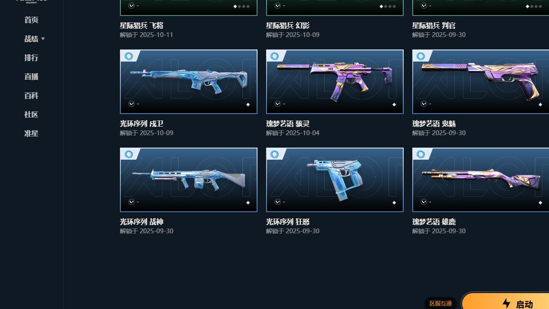
Task: Open the 准星 sidebar entry
Action: [x=31, y=133]
